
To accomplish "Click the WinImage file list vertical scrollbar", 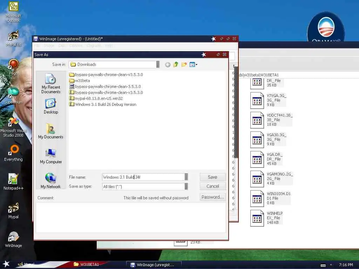I will pos(236,112).
